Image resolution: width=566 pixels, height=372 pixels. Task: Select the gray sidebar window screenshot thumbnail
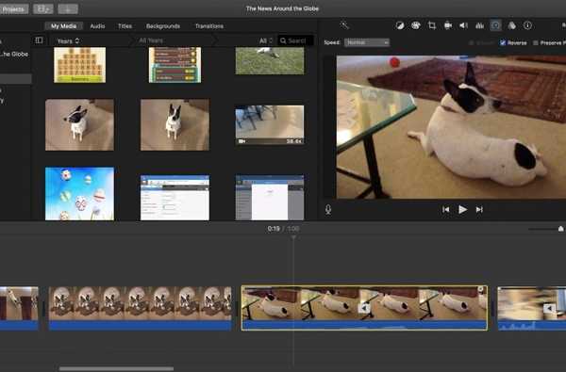tap(270, 198)
